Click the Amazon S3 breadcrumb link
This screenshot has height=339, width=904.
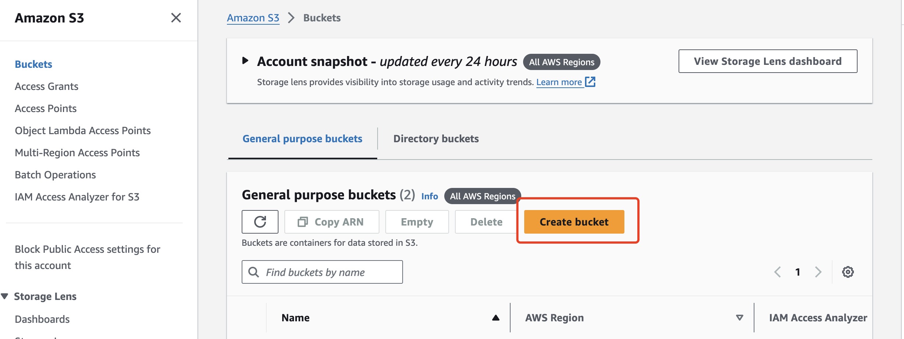click(x=253, y=18)
